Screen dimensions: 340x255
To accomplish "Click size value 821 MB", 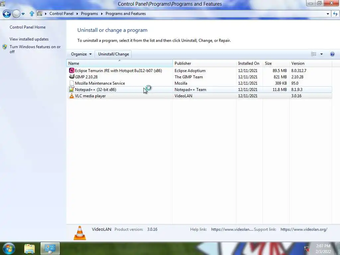I will click(280, 77).
